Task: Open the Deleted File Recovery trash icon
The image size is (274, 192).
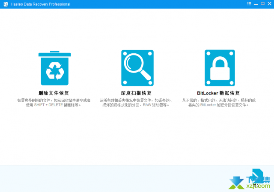Action: (x=54, y=68)
